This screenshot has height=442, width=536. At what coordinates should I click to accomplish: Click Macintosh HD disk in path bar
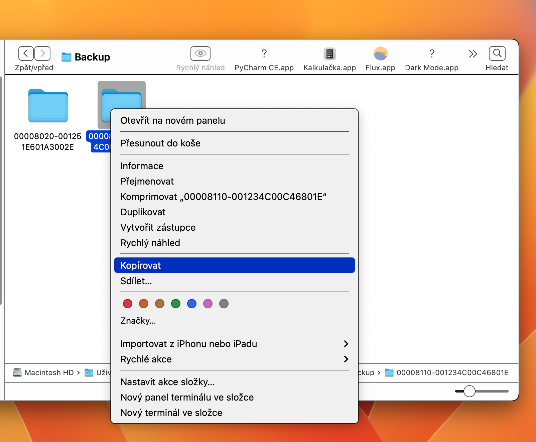coord(43,372)
